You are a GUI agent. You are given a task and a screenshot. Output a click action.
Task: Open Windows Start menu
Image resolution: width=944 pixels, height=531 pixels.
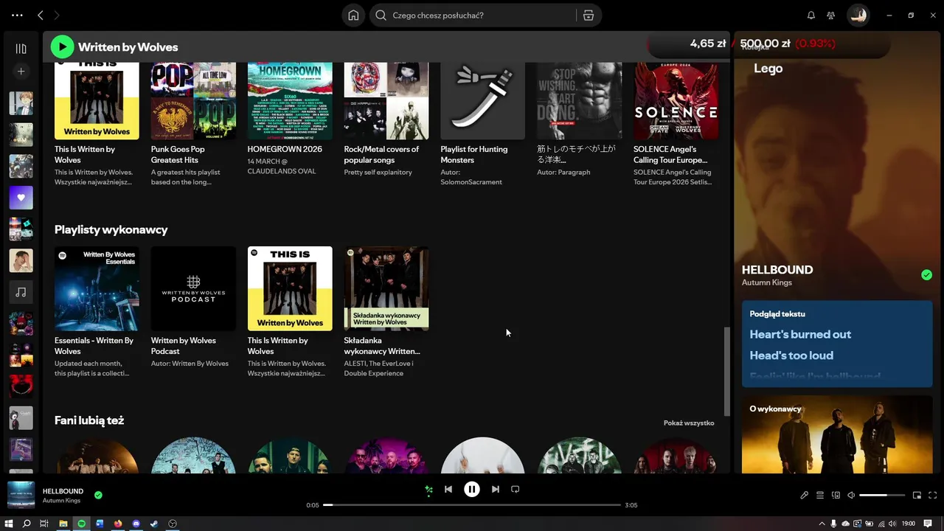(x=9, y=524)
